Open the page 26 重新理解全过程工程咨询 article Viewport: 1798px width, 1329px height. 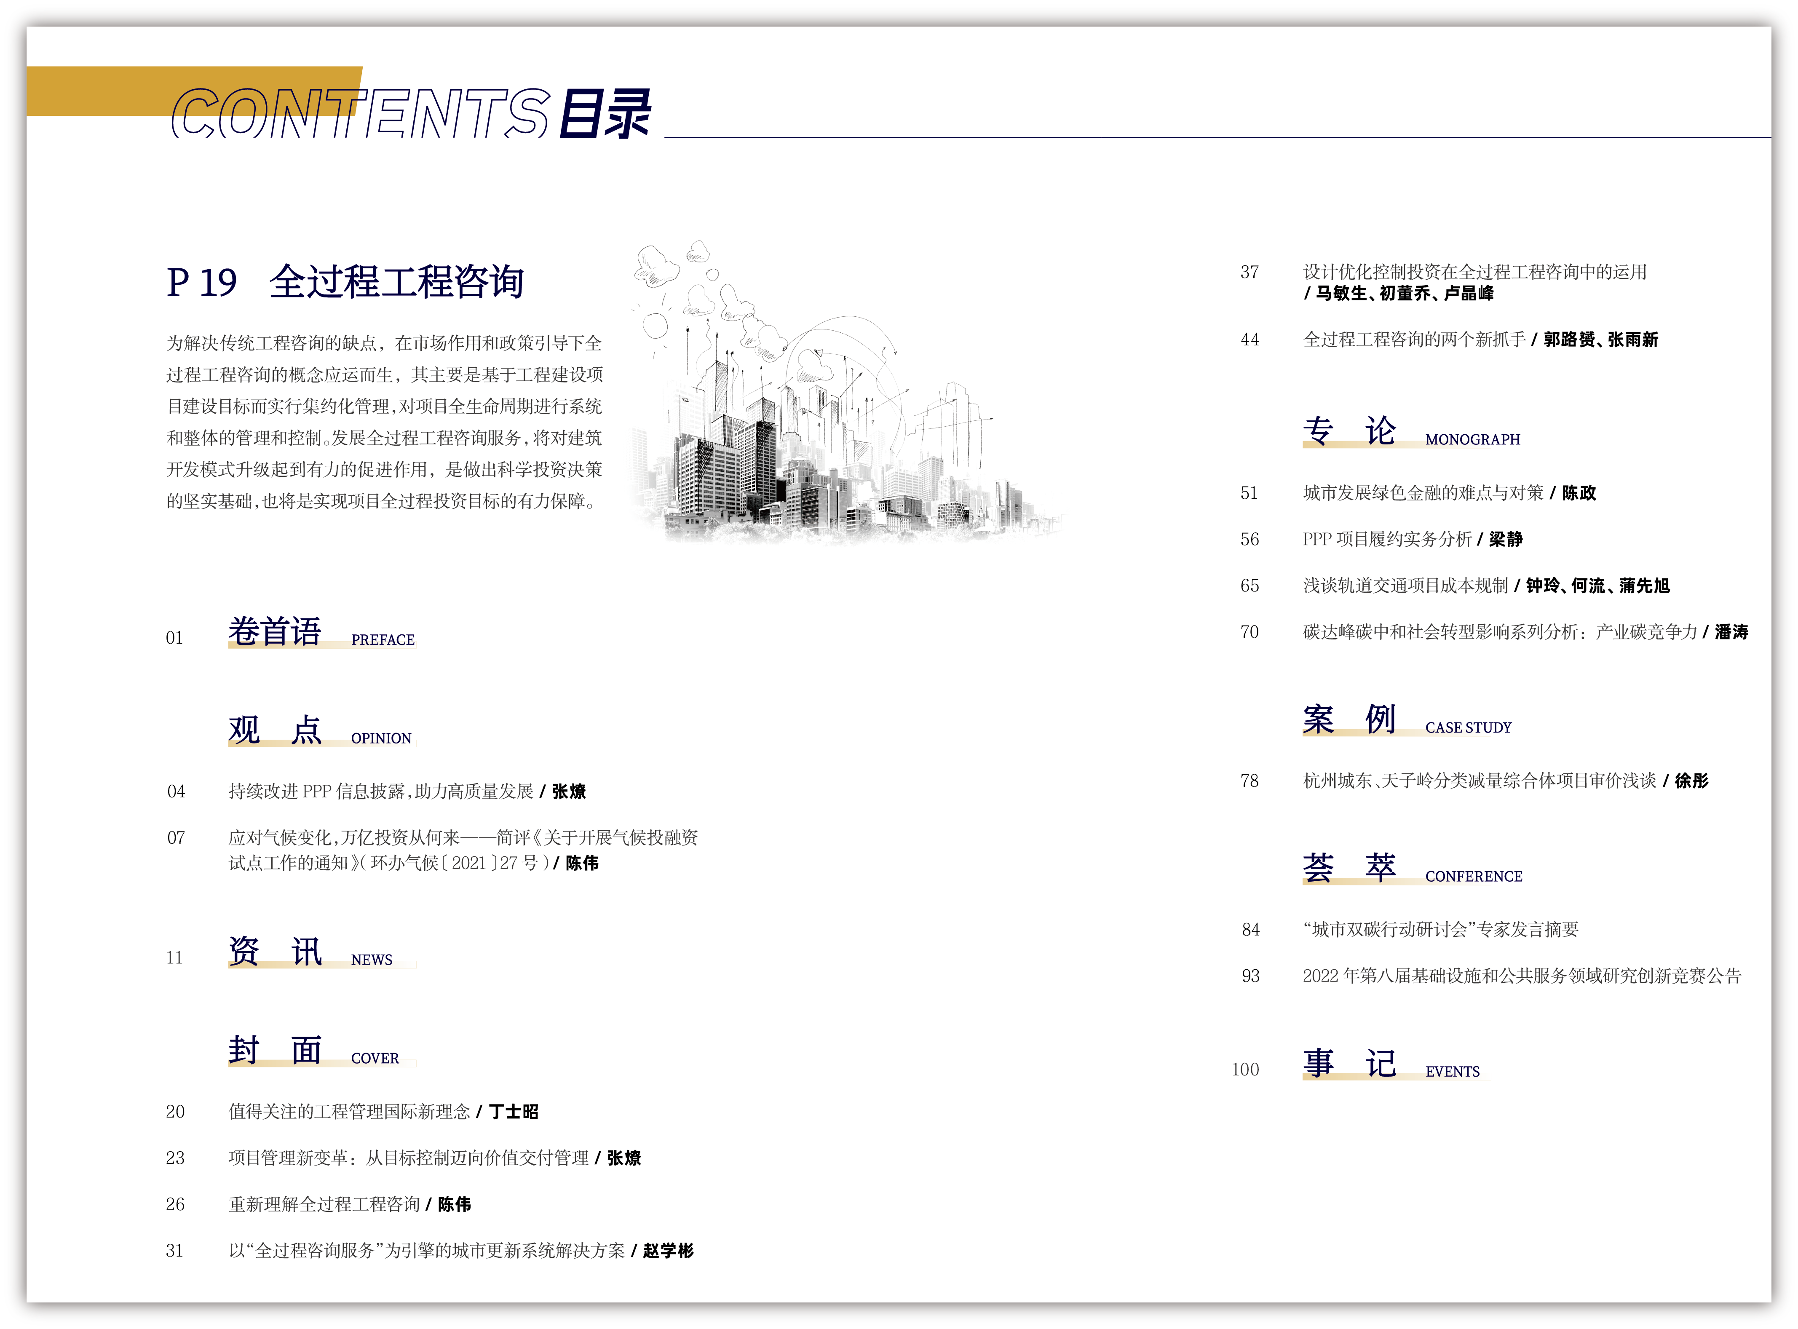tap(349, 1204)
